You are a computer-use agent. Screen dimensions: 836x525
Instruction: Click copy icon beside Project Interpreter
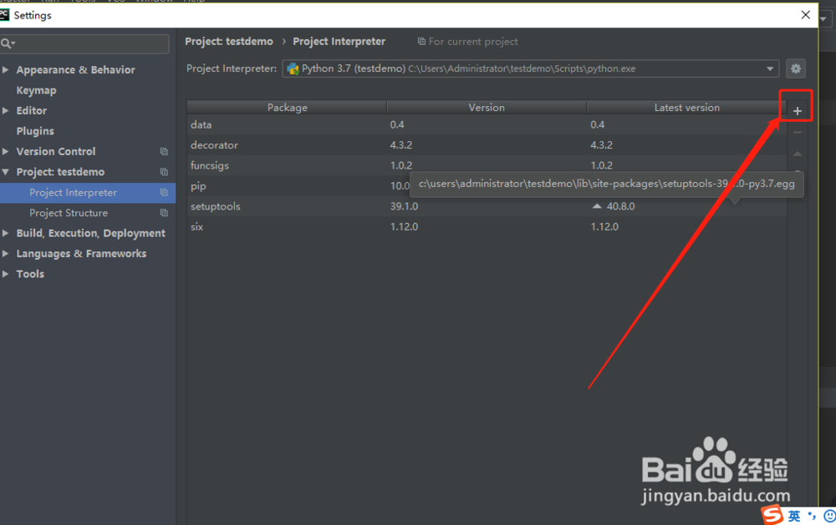(x=164, y=192)
